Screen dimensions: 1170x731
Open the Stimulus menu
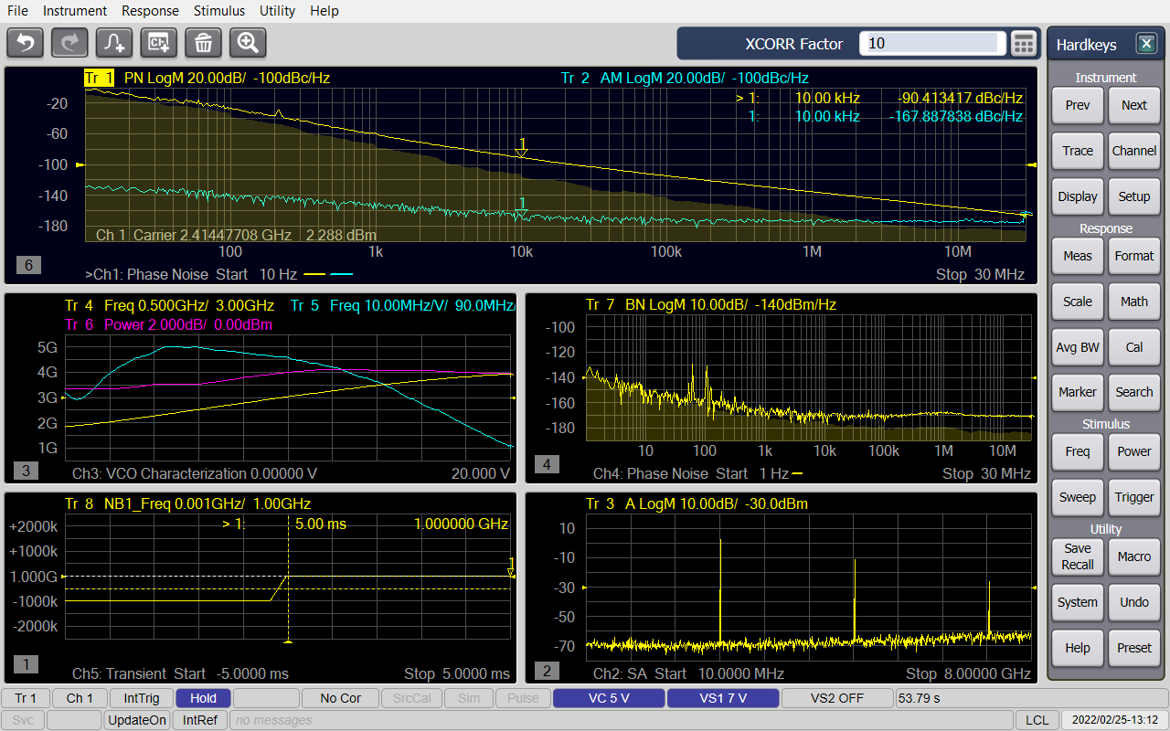click(218, 10)
